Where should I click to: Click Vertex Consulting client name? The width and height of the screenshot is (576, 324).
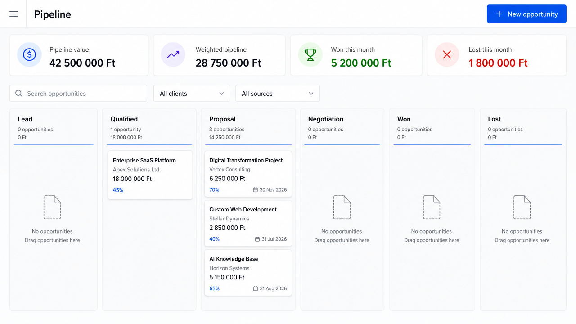[230, 170]
